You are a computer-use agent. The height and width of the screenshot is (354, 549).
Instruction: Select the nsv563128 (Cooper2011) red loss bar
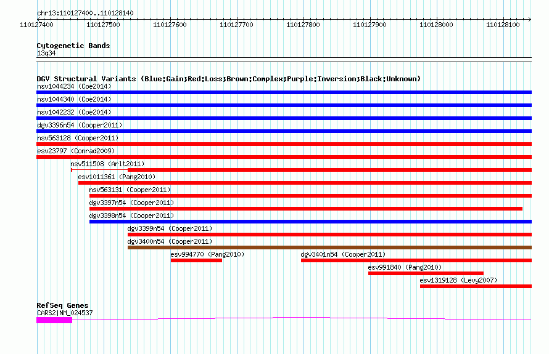point(284,144)
